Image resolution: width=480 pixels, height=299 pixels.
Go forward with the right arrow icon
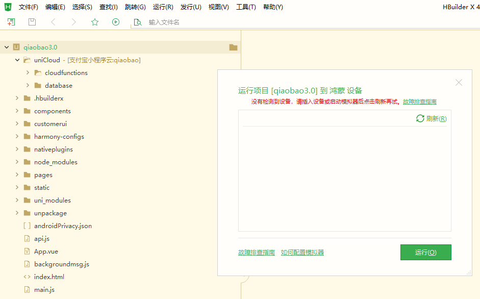click(x=74, y=22)
